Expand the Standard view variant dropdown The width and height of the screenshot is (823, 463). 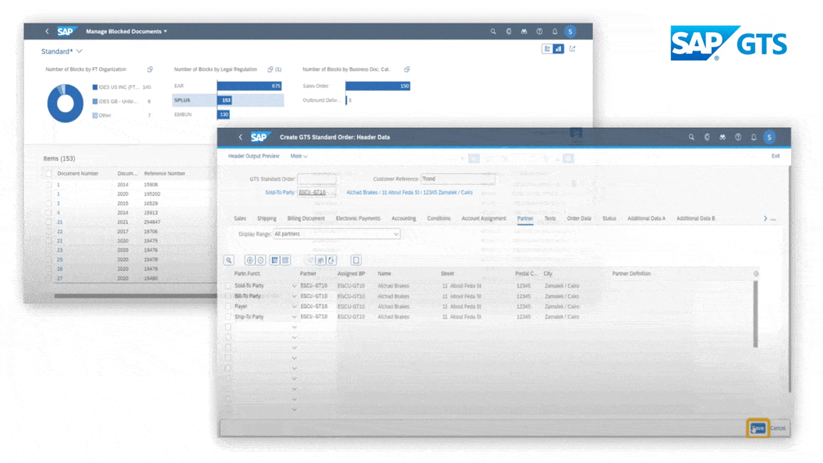tap(79, 51)
